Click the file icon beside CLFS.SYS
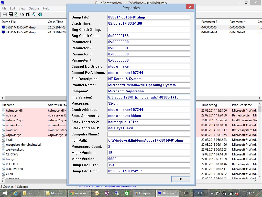 coord(3,154)
